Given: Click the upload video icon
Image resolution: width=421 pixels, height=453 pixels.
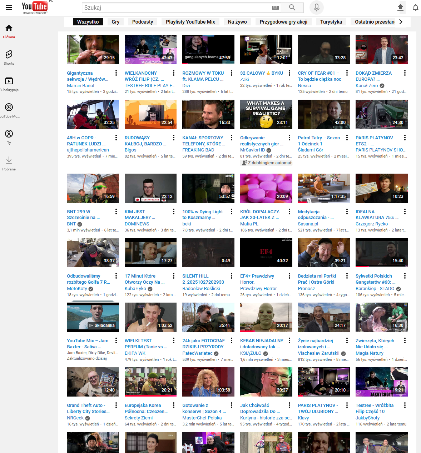Looking at the screenshot, I should 400,8.
